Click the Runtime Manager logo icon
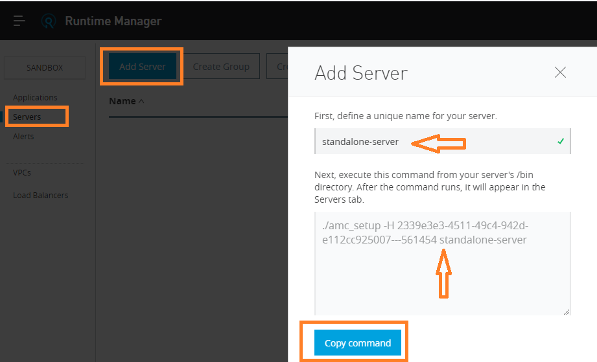This screenshot has width=597, height=362. [49, 21]
